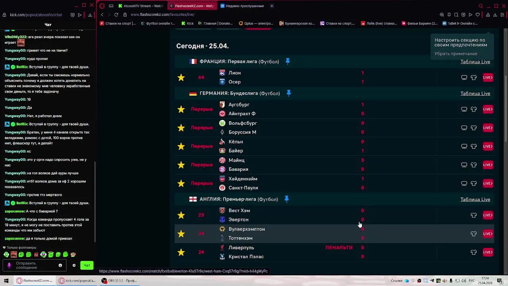Switch to FlashscoreKZ.com tab
Viewport: 508px width, 286px height.
(192, 6)
